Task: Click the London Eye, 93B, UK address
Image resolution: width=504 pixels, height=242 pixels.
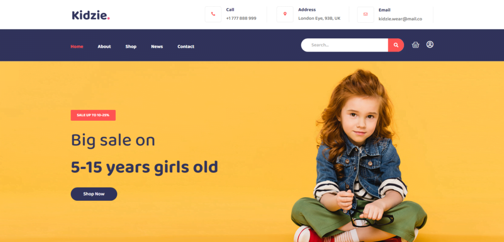Action: click(x=319, y=18)
